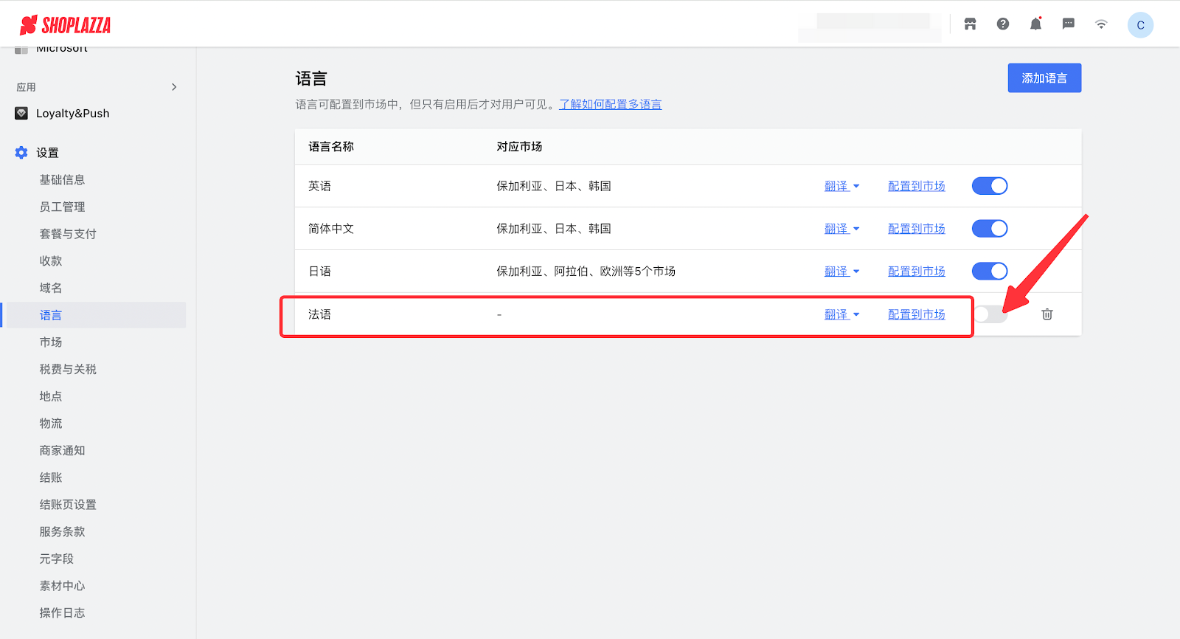The height and width of the screenshot is (639, 1180).
Task: Open the chat messages icon
Action: pos(1068,24)
